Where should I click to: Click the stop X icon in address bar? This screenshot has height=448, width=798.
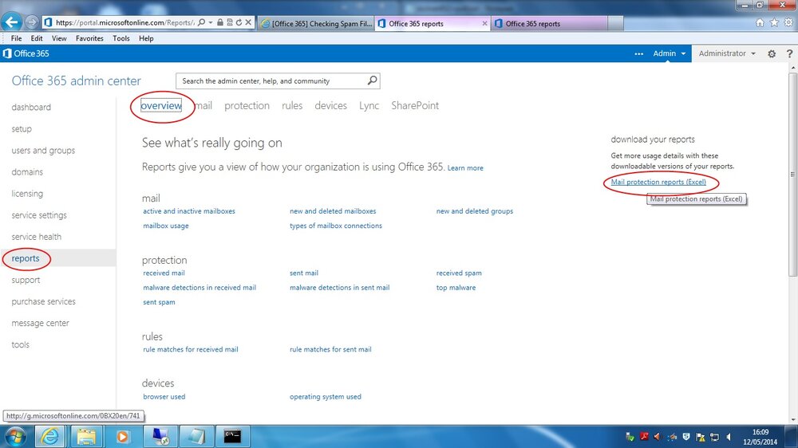tap(248, 22)
